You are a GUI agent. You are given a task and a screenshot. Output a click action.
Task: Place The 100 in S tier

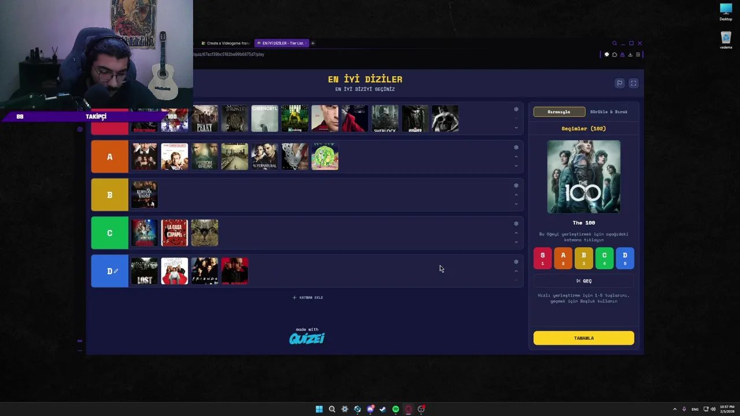pyautogui.click(x=542, y=258)
